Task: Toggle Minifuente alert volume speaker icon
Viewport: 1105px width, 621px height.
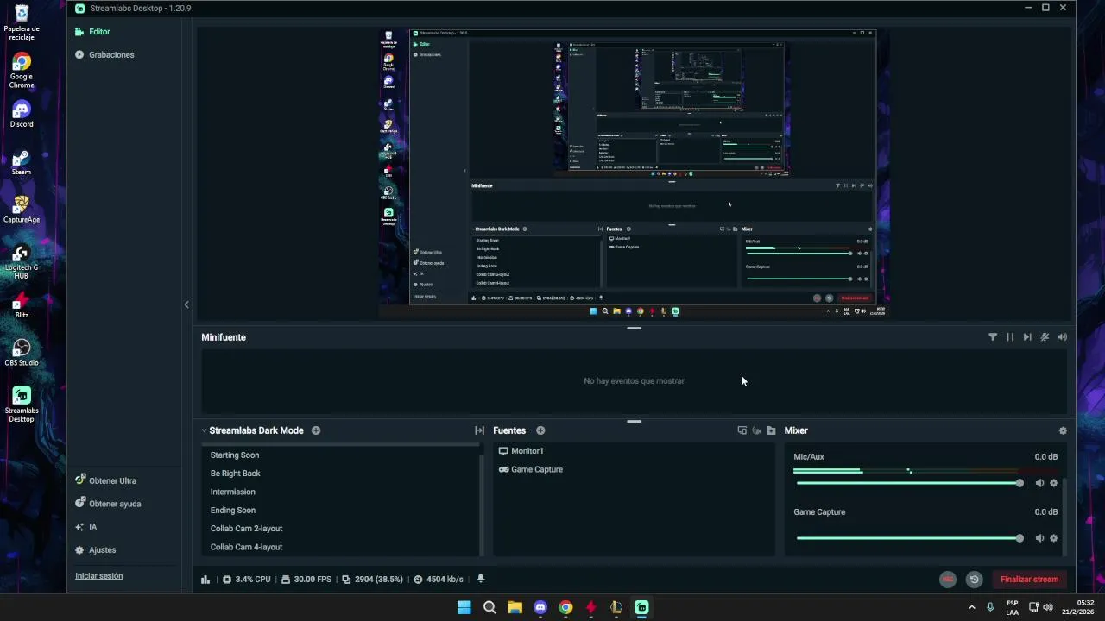Action: pos(1063,337)
